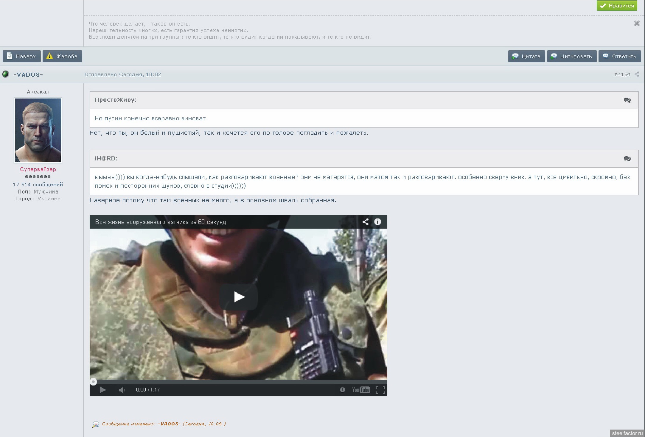Click the video progress bar scrubber
Screen dimensions: 645x437
(x=93, y=382)
